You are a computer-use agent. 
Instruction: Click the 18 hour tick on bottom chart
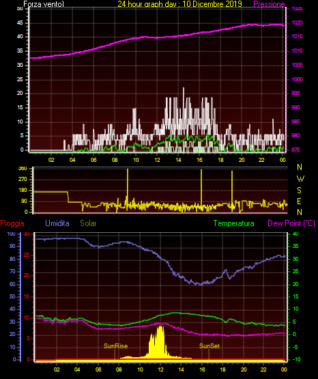click(222, 369)
